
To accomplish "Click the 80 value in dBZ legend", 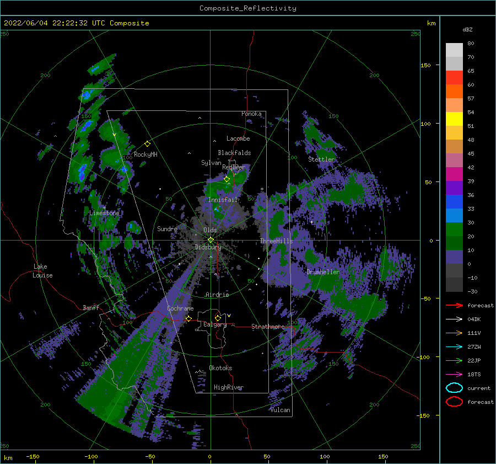I will click(471, 44).
